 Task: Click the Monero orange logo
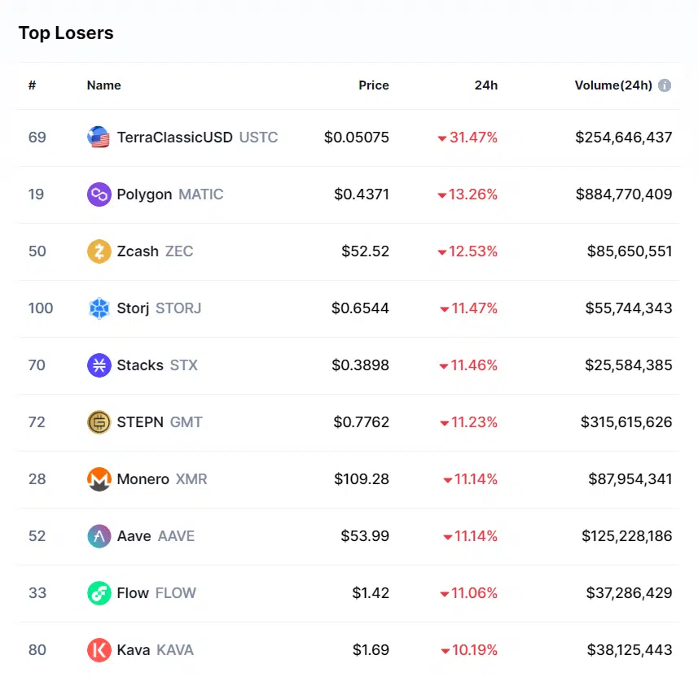pyautogui.click(x=99, y=479)
